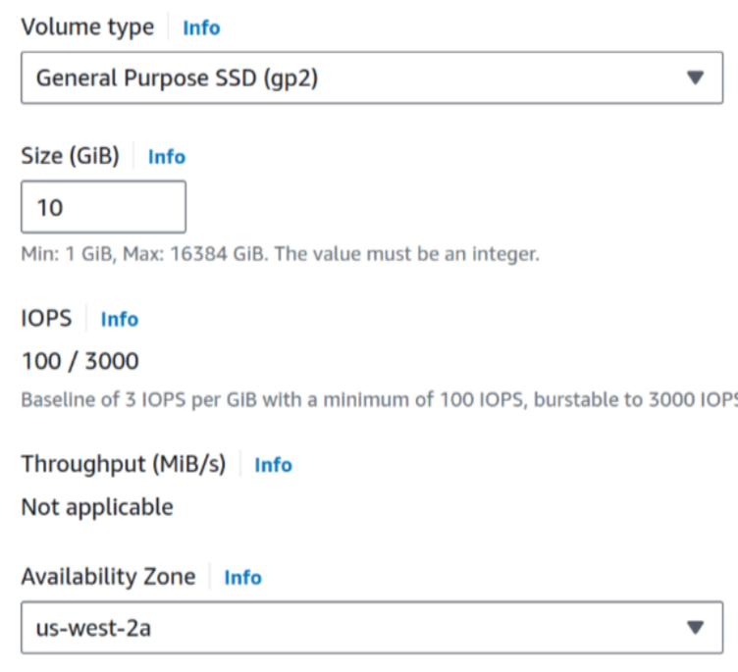Click the Availability Zone dropdown arrow
This screenshot has height=672, width=738.
[x=696, y=628]
